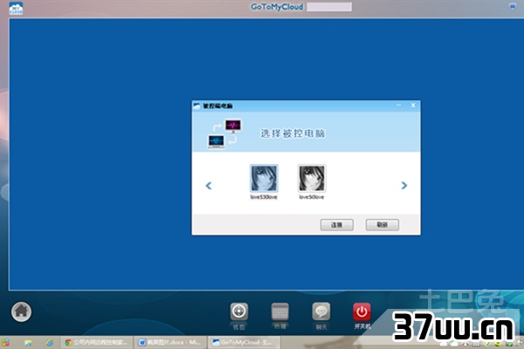Screen dimensions: 524x349
Task: Click the love530love name label
Action: 264,197
